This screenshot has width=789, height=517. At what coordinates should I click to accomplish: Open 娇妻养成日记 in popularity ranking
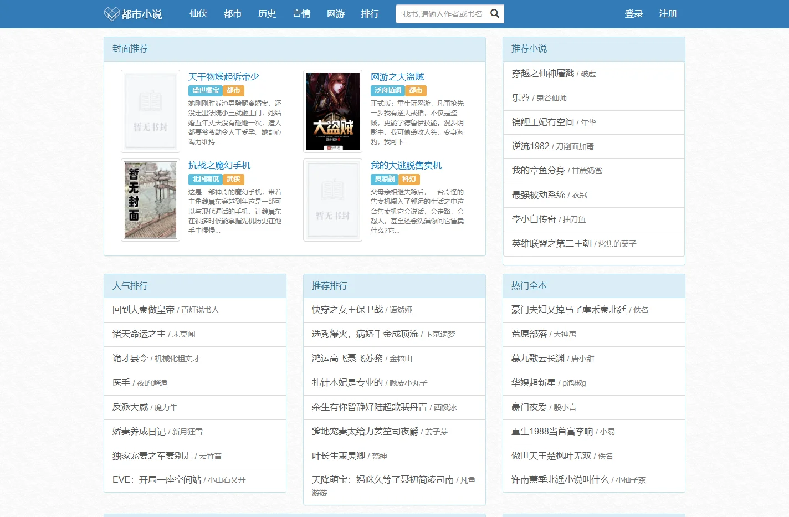click(x=139, y=432)
